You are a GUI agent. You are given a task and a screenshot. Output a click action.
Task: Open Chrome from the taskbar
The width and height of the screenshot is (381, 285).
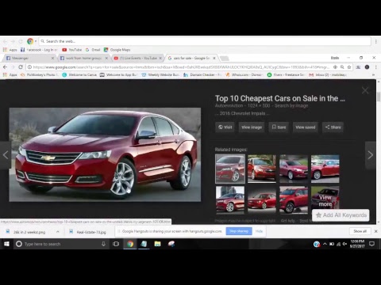130,244
